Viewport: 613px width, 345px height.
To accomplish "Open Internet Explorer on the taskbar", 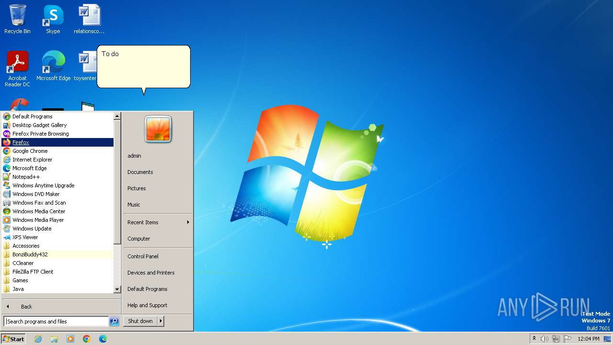I will coord(38,339).
